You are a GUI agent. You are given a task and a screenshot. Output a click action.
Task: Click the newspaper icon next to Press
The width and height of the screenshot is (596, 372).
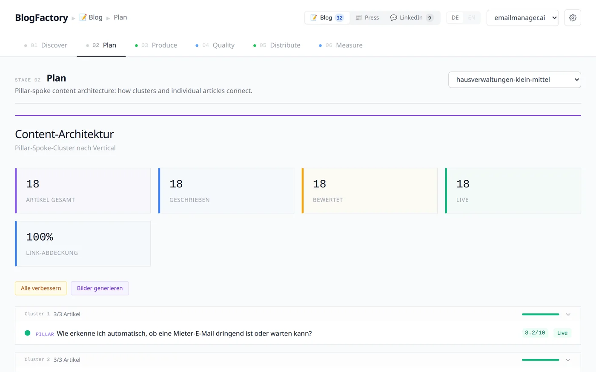click(359, 18)
